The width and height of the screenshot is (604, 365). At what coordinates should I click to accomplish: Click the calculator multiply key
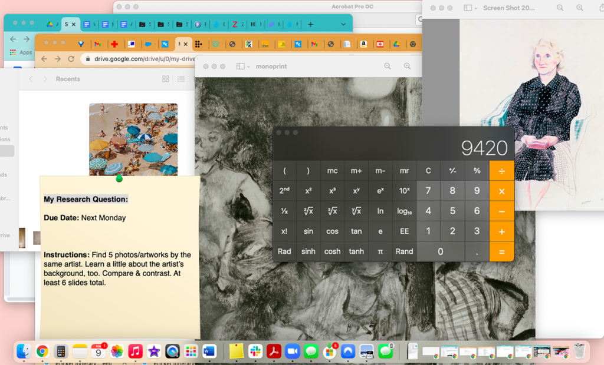[x=502, y=191]
